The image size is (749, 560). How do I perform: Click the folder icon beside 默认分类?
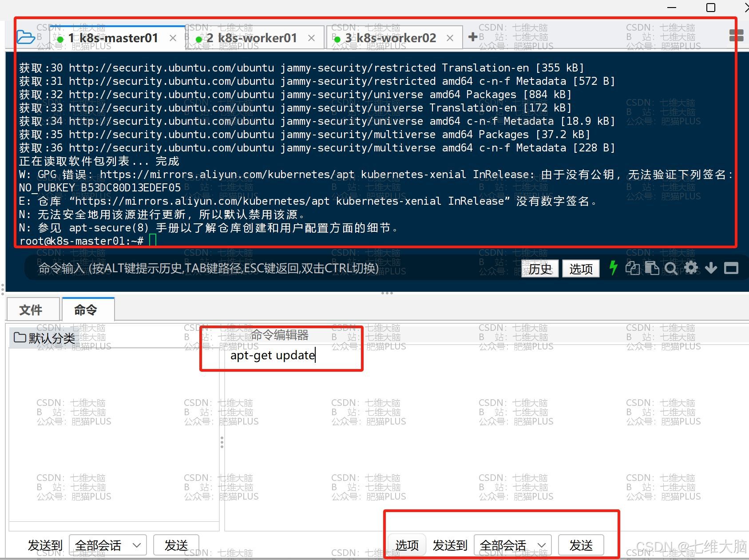coord(20,338)
